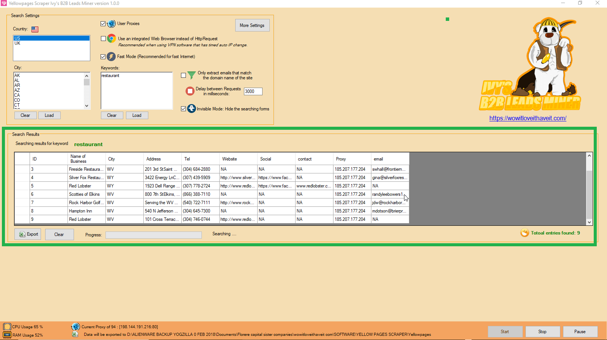Enable the integrated Web Browser checkbox

point(103,39)
